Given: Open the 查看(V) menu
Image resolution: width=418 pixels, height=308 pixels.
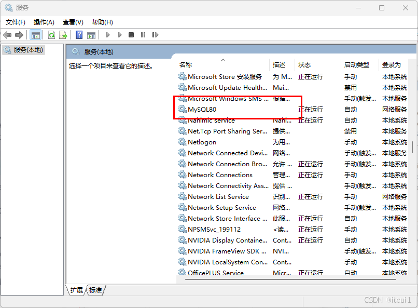Looking at the screenshot, I should [73, 22].
